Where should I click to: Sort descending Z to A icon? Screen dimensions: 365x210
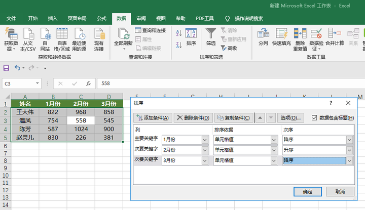[179, 45]
